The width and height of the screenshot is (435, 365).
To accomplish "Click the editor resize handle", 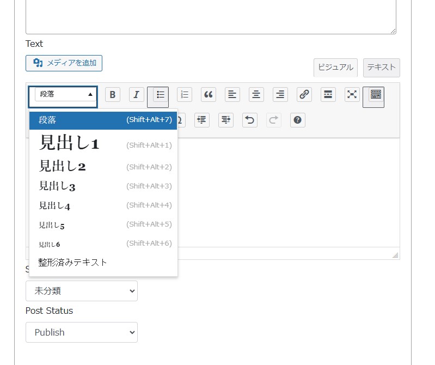I will (395, 255).
